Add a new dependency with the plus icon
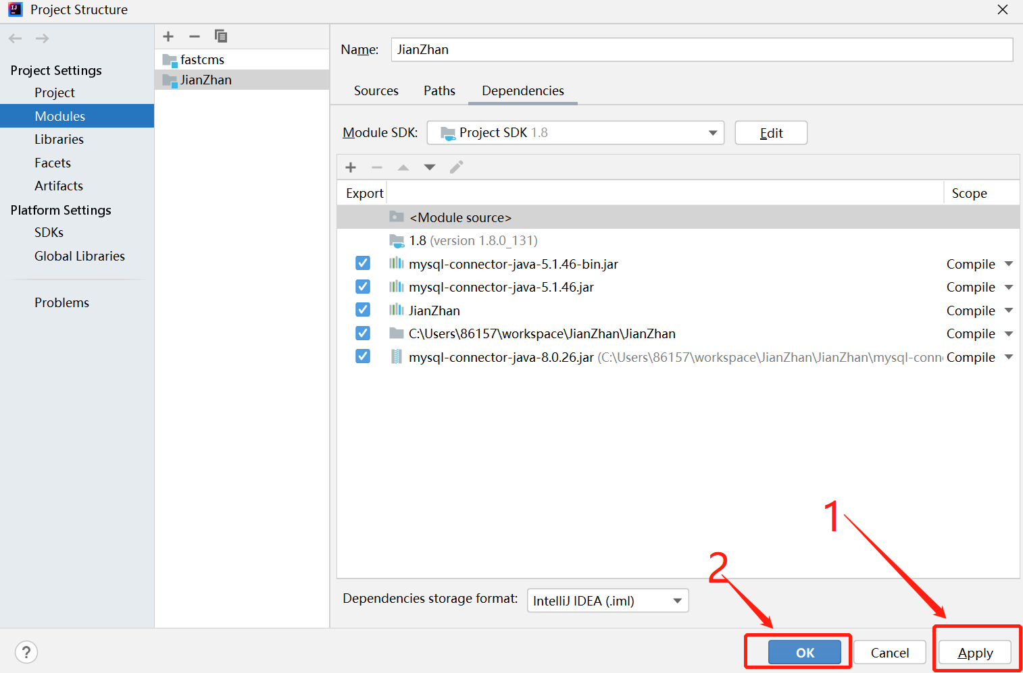Image resolution: width=1023 pixels, height=673 pixels. (350, 167)
